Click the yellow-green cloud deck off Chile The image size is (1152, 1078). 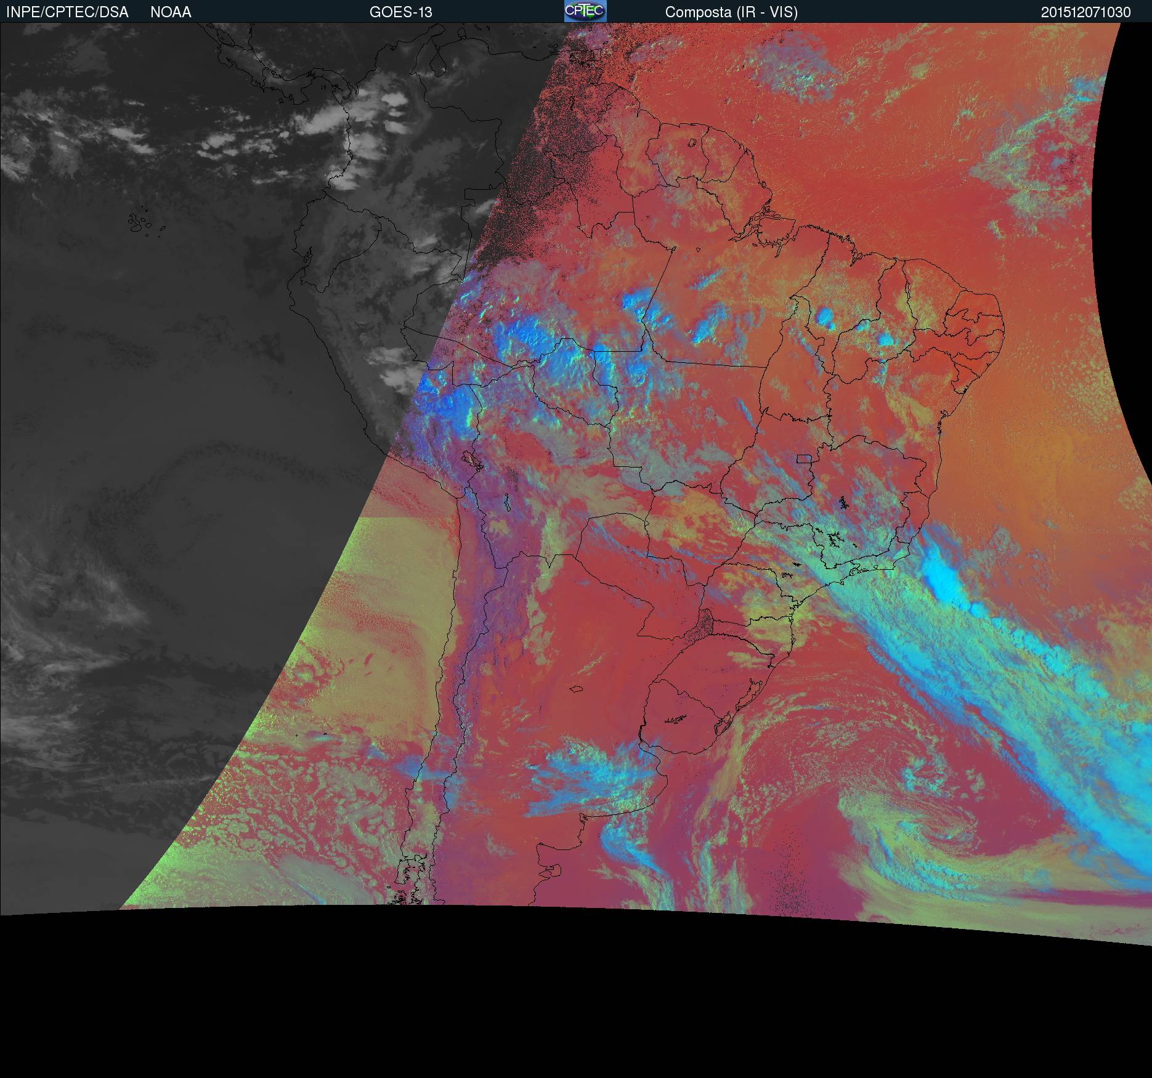click(x=382, y=585)
